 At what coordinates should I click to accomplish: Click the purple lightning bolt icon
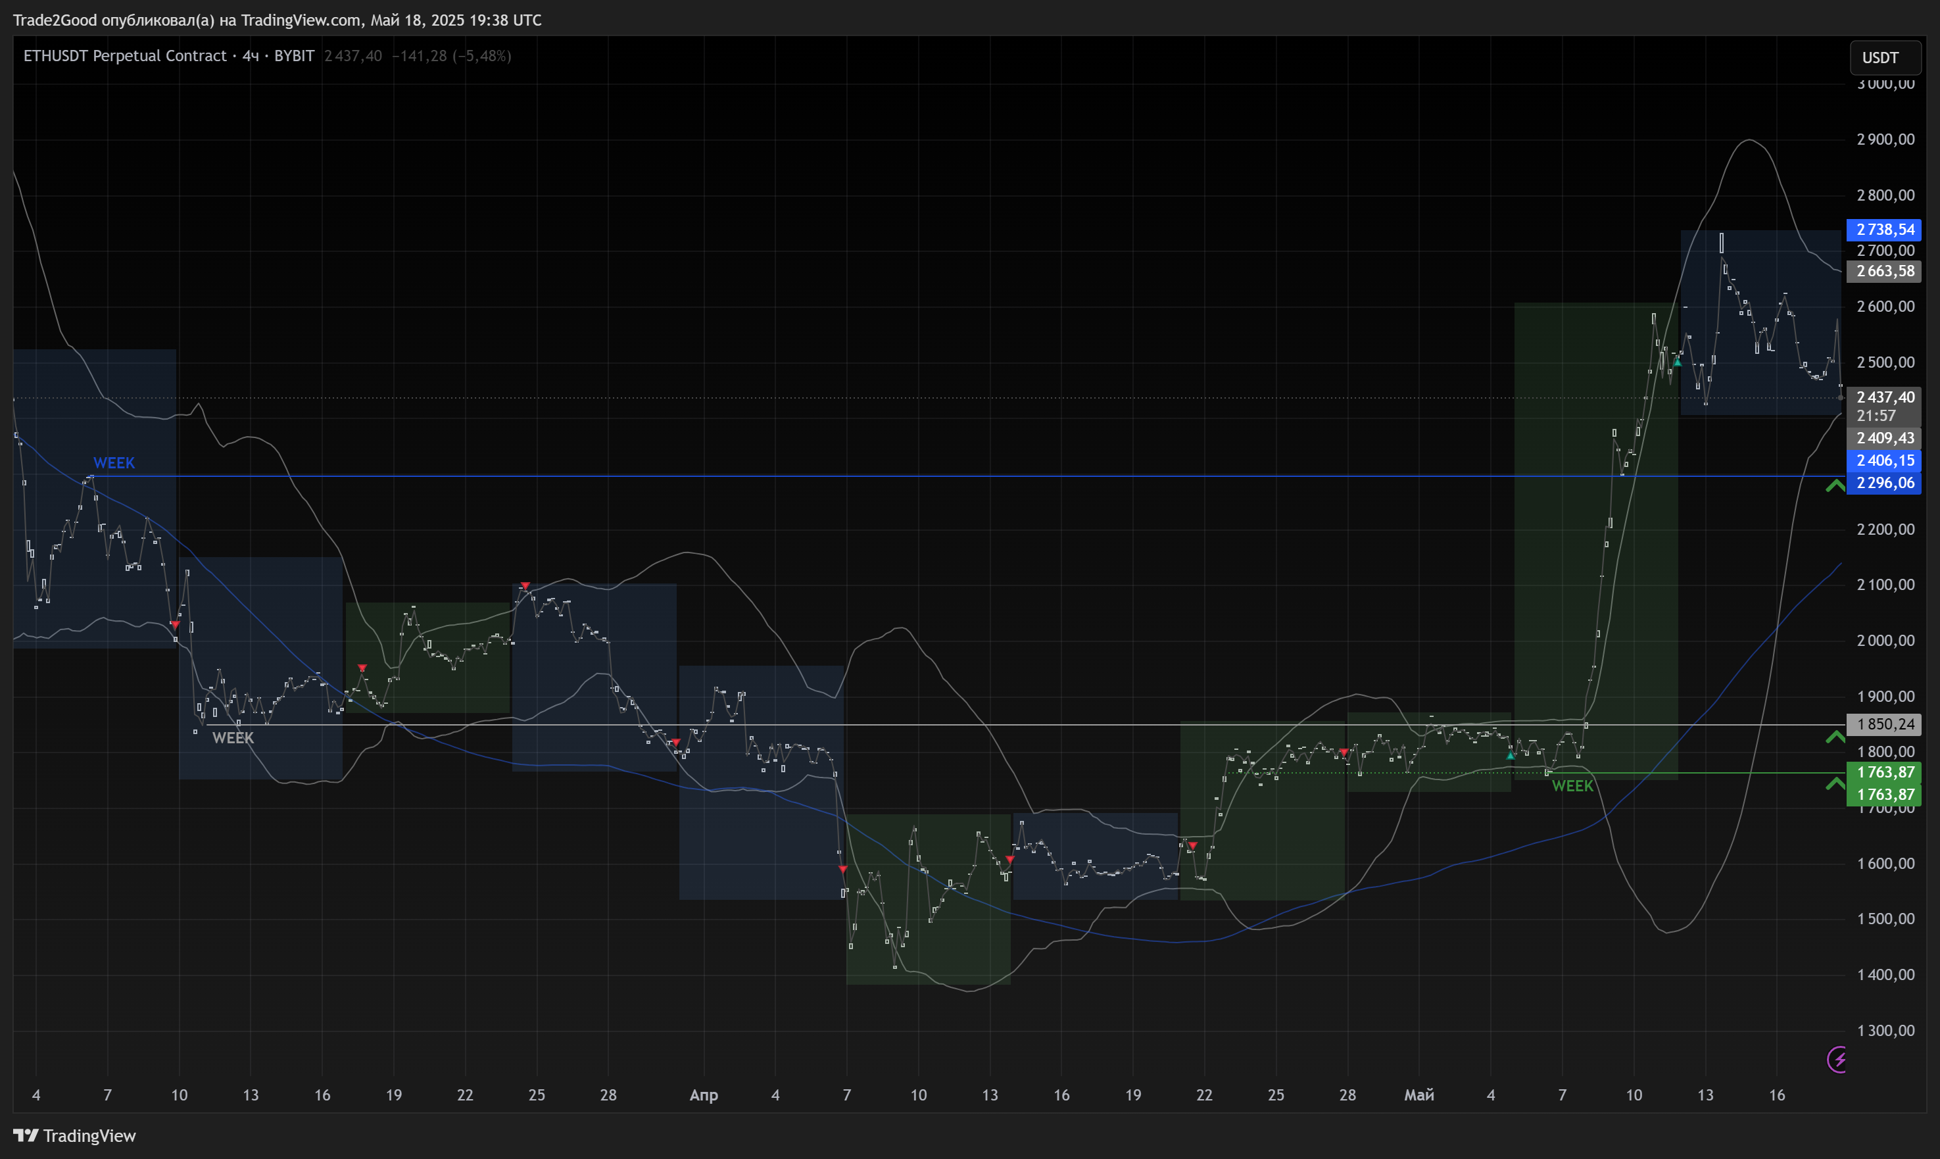(1839, 1060)
